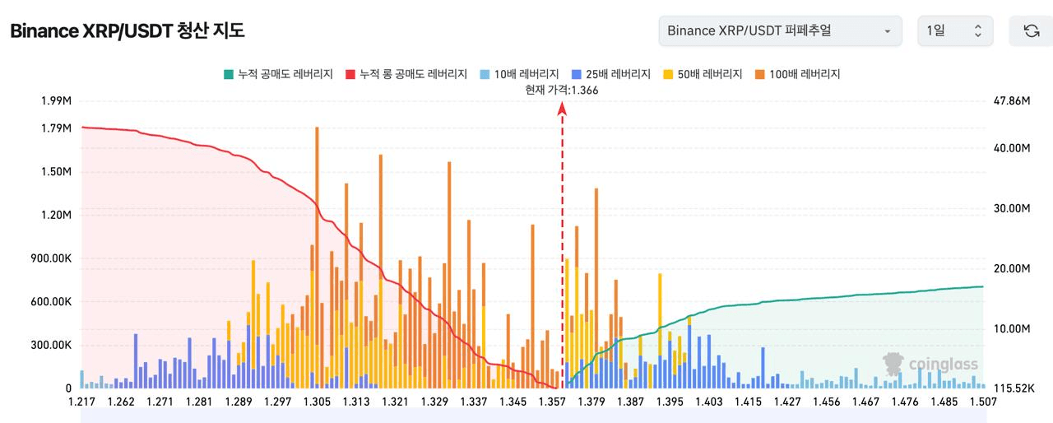Open the Binance XRP/USDT 퍼페추얼 pair dropdown
Image resolution: width=1053 pixels, height=423 pixels.
[x=780, y=31]
